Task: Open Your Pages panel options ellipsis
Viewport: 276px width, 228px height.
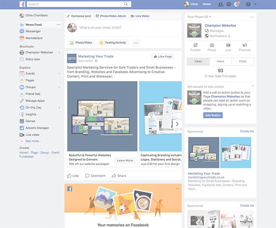Action: [252, 17]
